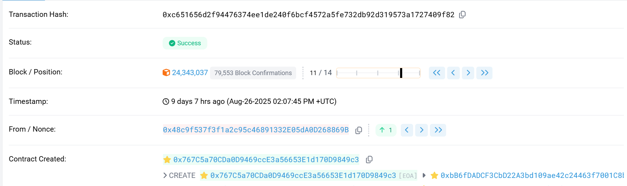Screen dimensions: 627x186
Task: Click the orange block cube icon
Action: click(166, 73)
